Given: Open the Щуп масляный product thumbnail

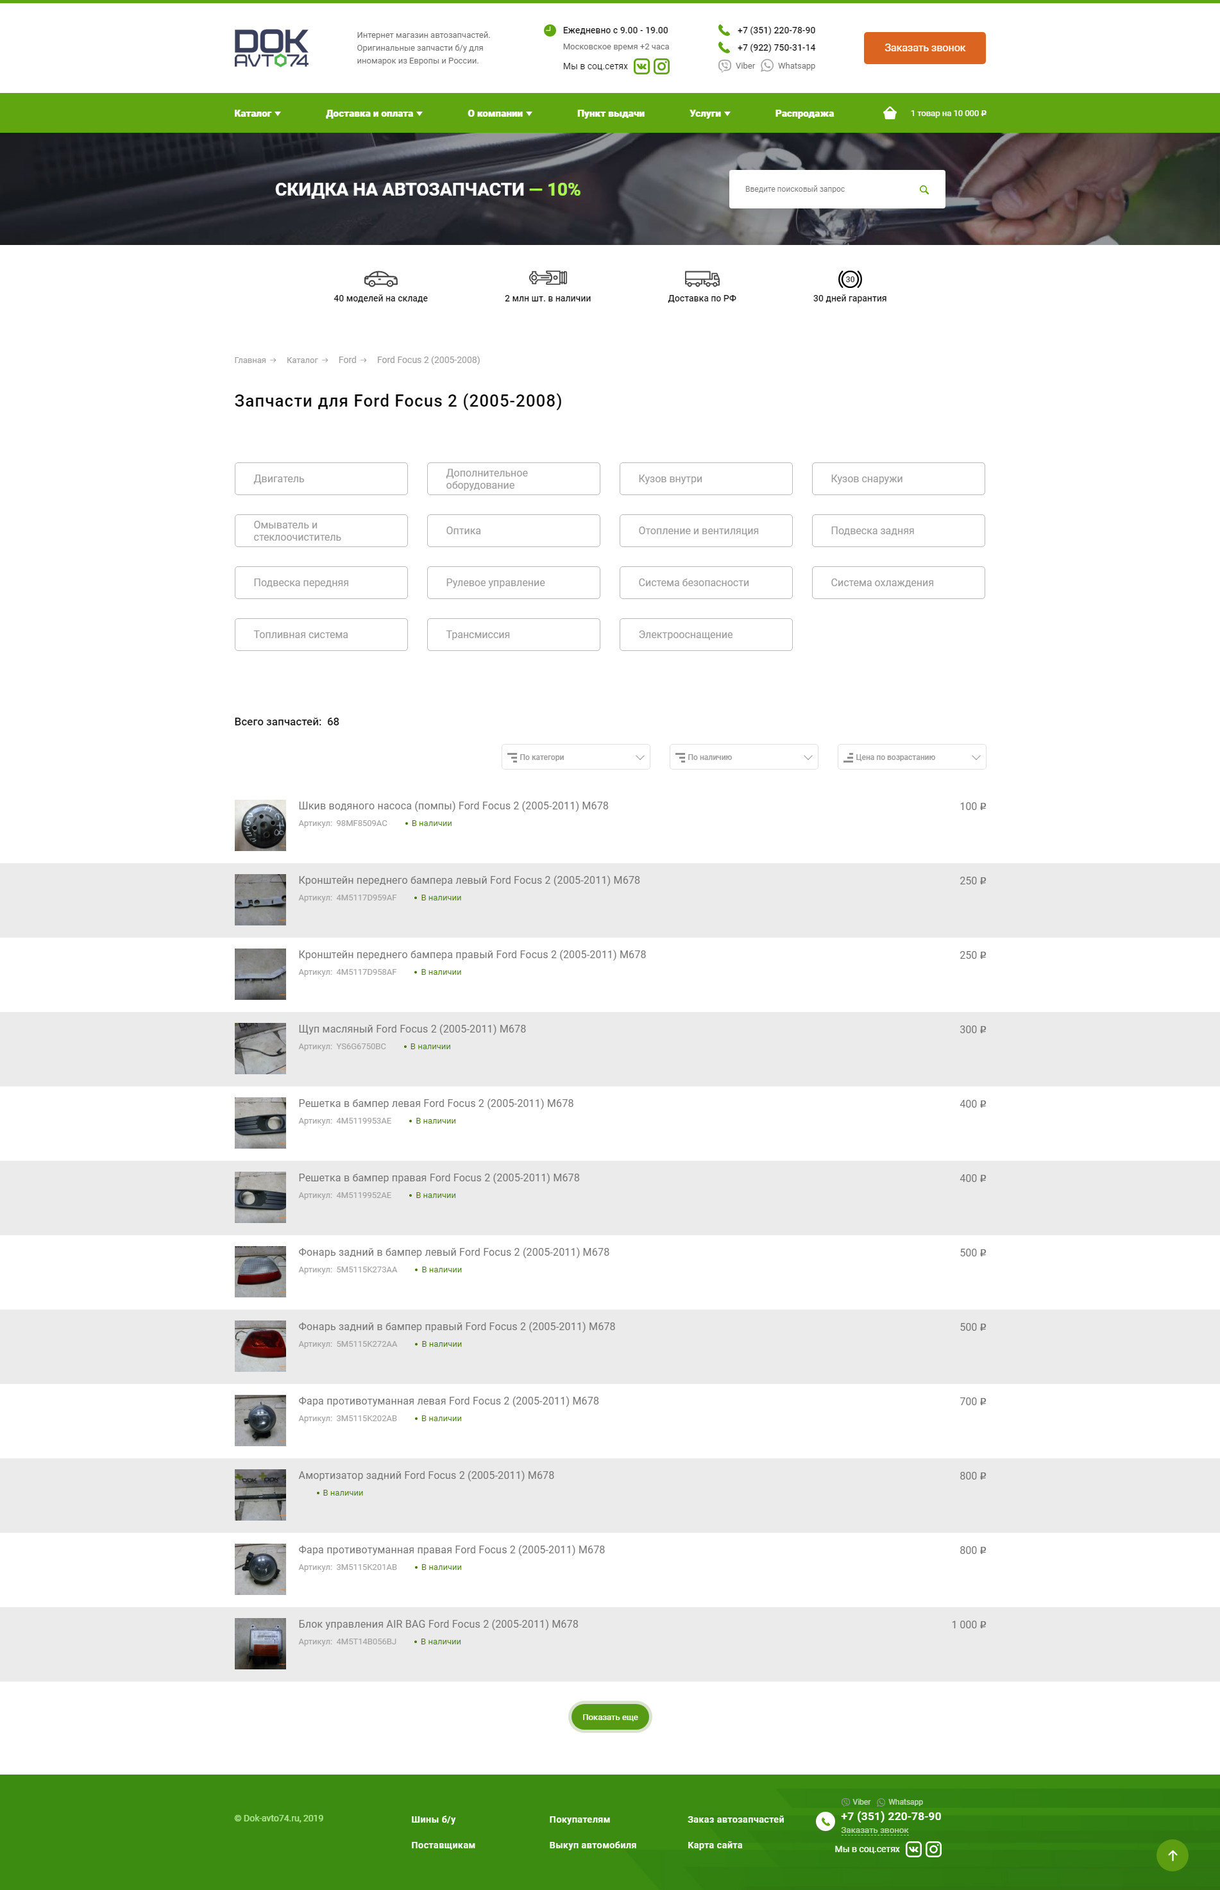Looking at the screenshot, I should [x=260, y=1049].
